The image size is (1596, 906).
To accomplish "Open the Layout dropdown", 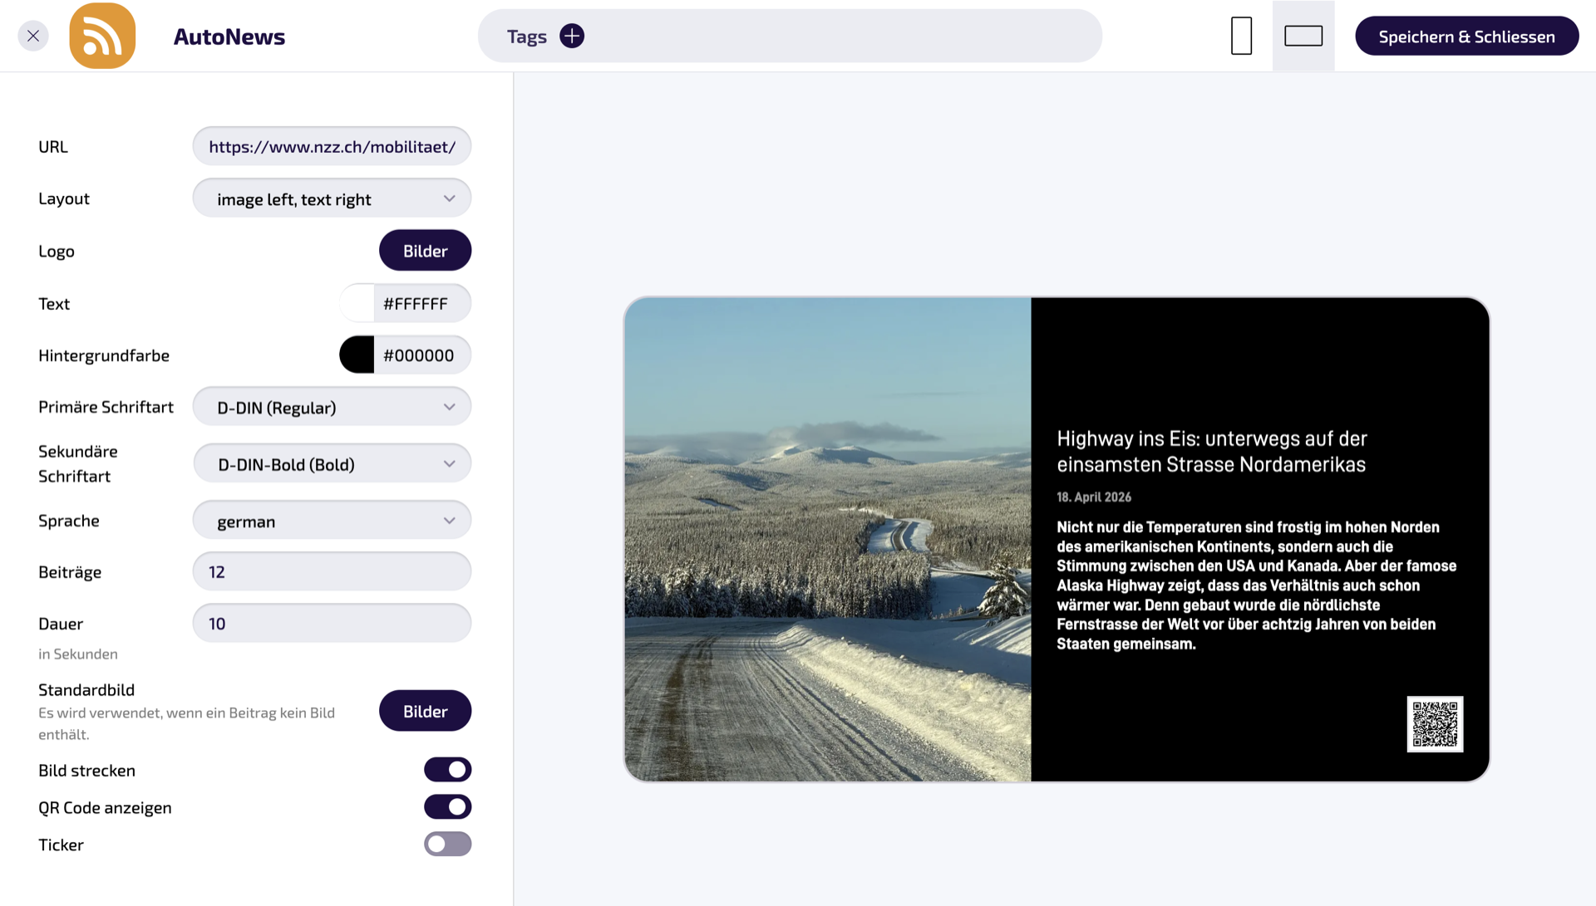I will pos(332,198).
